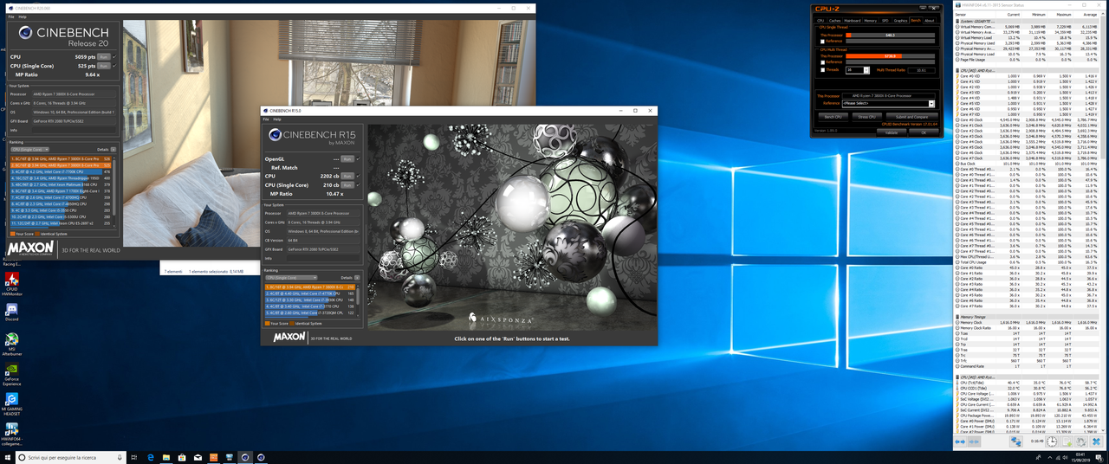This screenshot has width=1109, height=464.
Task: Toggle Cinebench R20 CPU test checkbox
Action: pos(113,56)
